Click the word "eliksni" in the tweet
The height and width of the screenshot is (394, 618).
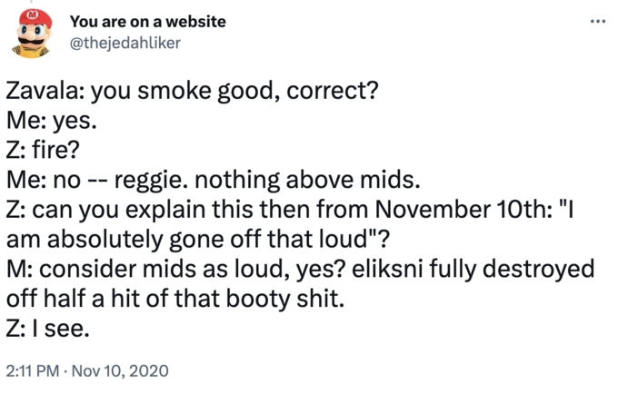(387, 270)
